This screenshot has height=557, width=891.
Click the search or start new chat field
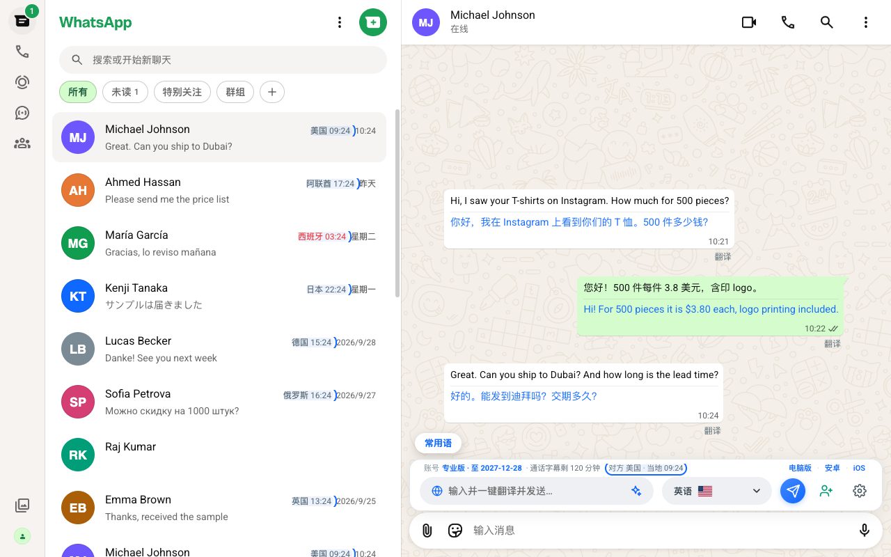click(x=223, y=60)
